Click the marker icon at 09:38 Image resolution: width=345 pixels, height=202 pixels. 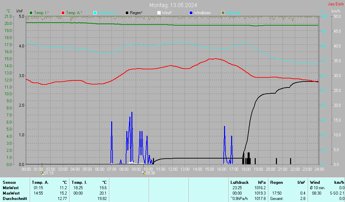click(x=144, y=173)
